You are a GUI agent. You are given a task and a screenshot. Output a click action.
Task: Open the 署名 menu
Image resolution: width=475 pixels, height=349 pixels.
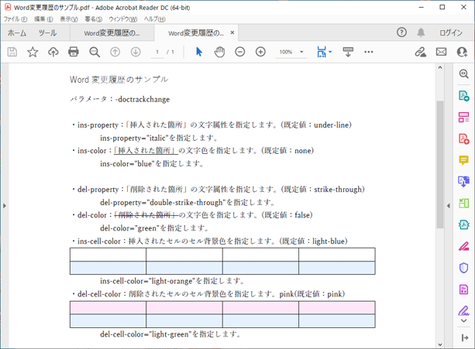pos(93,19)
